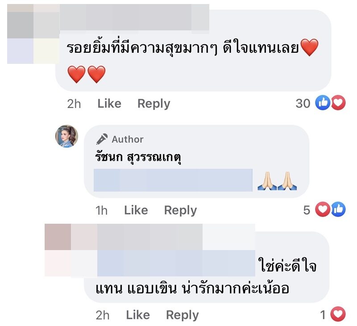Open the author's profile picture
This screenshot has height=326, width=357.
point(66,136)
